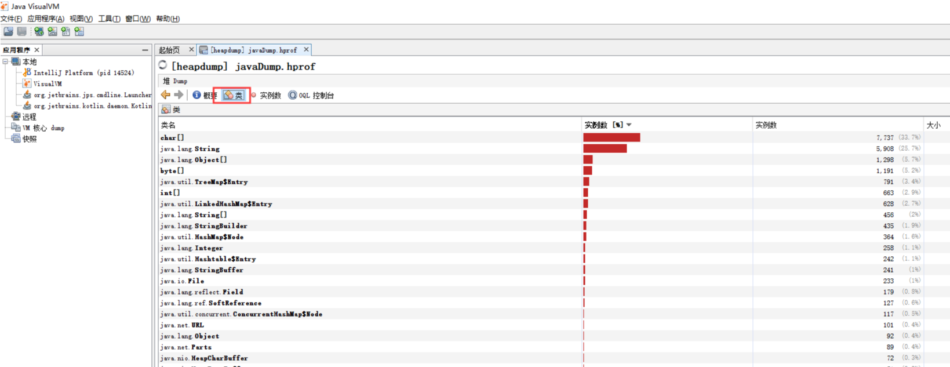This screenshot has height=367, width=950.
Task: Open the 窗口(W) menu
Action: coord(138,19)
